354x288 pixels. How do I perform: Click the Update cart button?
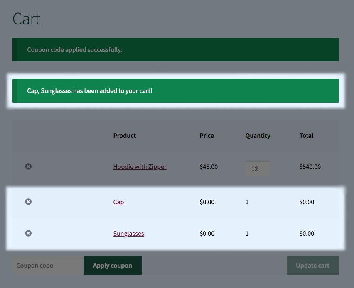(312, 266)
